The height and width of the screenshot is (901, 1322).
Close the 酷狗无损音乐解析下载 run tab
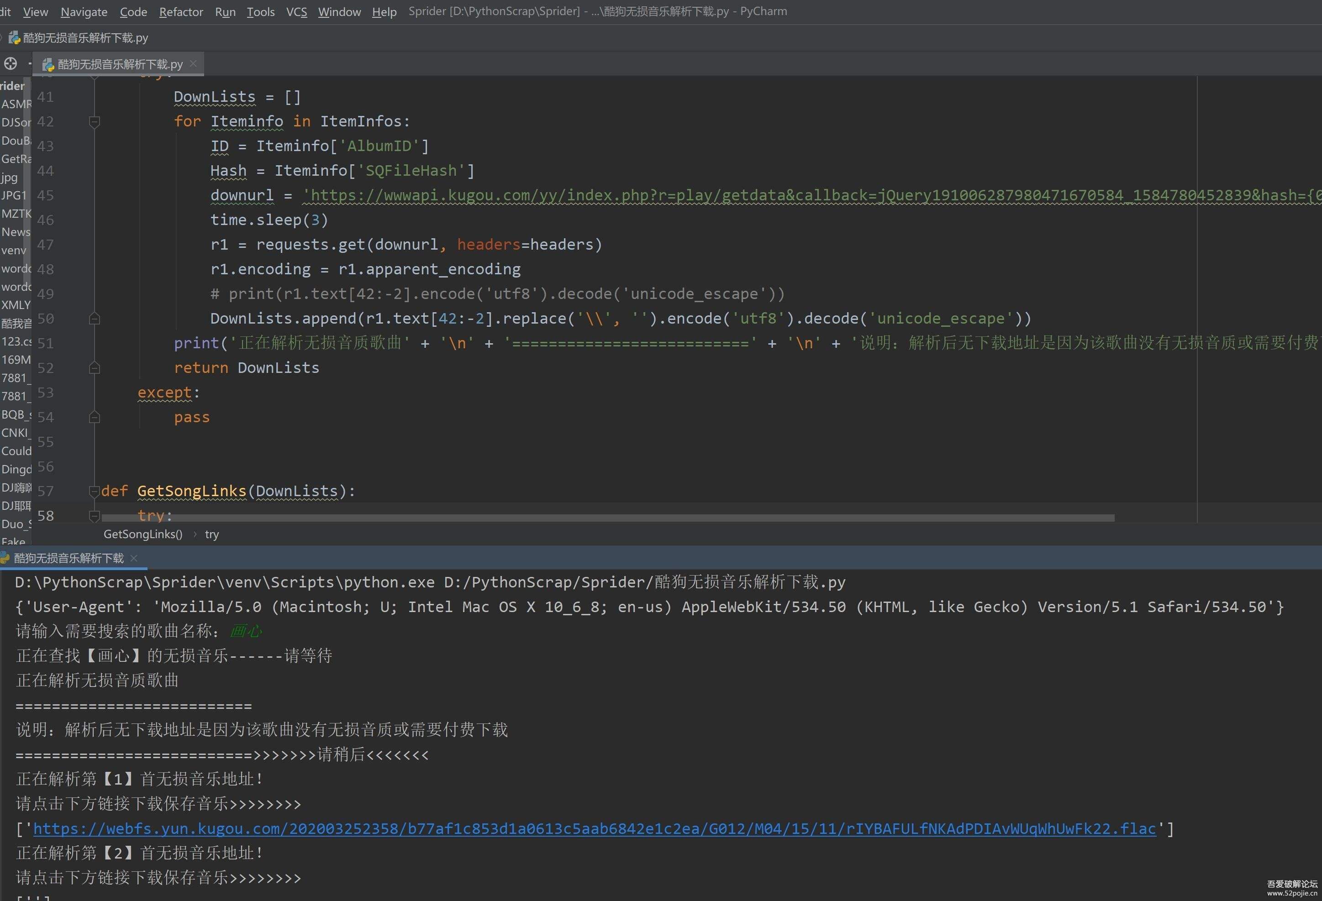(134, 558)
